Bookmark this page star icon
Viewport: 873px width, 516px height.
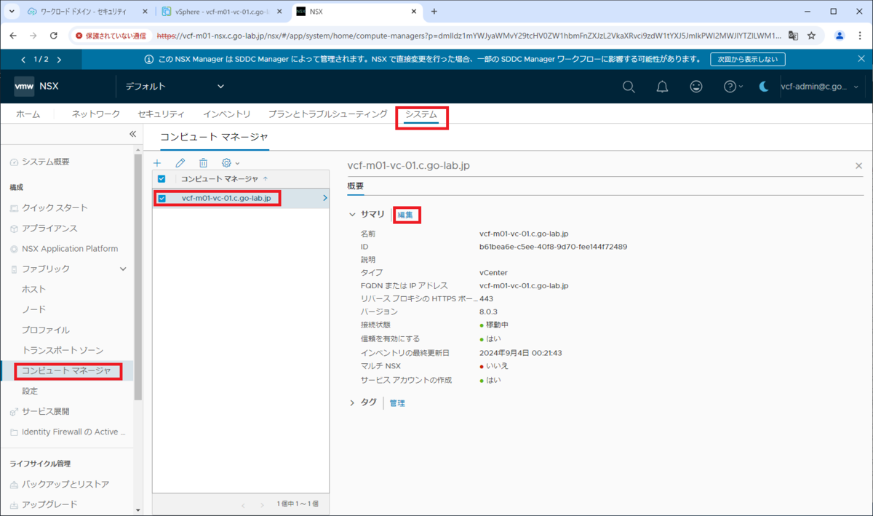point(812,35)
